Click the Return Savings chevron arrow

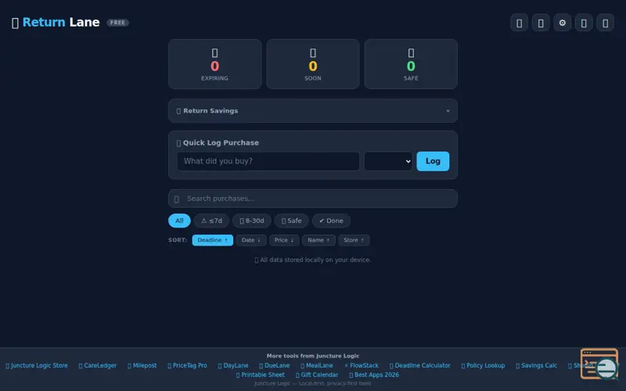pyautogui.click(x=448, y=111)
